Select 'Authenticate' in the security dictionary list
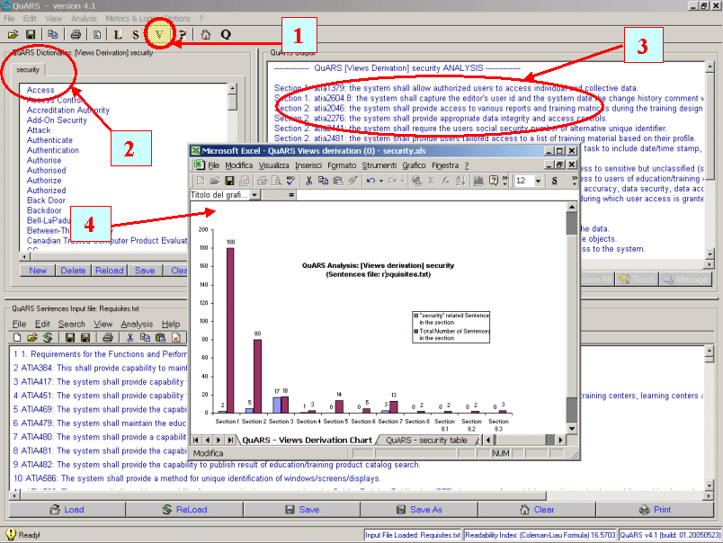This screenshot has width=723, height=543. click(x=49, y=140)
